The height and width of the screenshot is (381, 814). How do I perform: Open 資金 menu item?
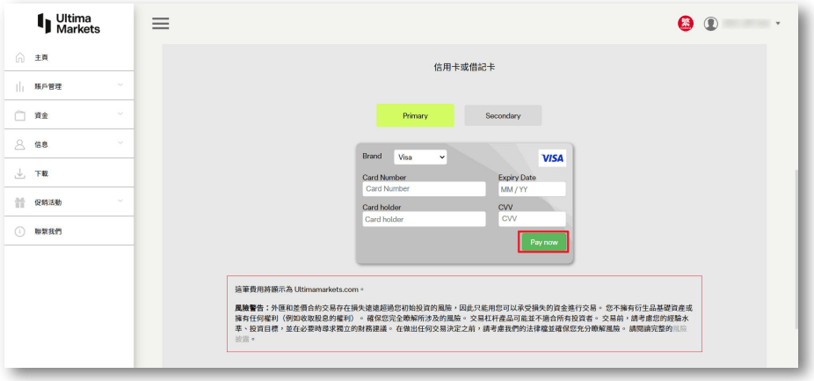69,115
